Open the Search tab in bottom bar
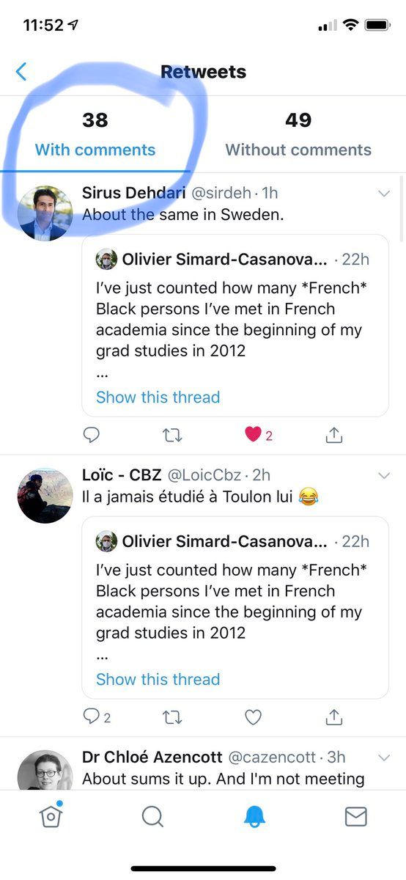Image resolution: width=406 pixels, height=880 pixels. (x=152, y=816)
